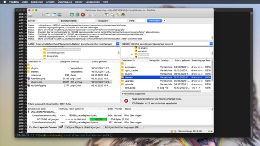This screenshot has height=146, width=260.
Task: Select remote languages directory row
Action: coord(166,67)
